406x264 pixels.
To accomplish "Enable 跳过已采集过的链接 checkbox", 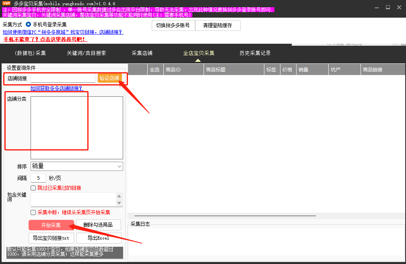I will (x=33, y=188).
